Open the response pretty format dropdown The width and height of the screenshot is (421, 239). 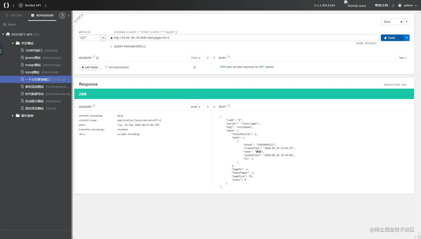196,107
